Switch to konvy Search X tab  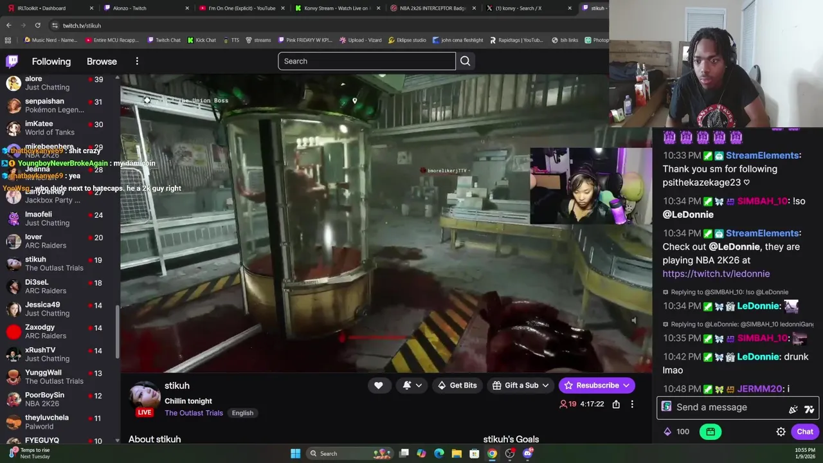[529, 8]
